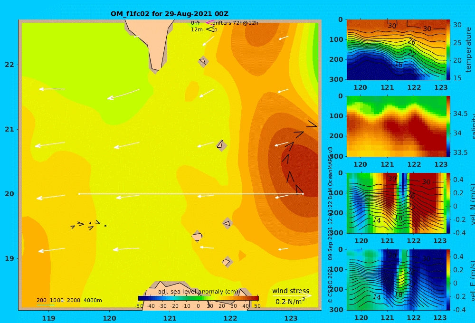Click the vel. E colorbar
The width and height of the screenshot is (475, 323).
tap(448, 280)
